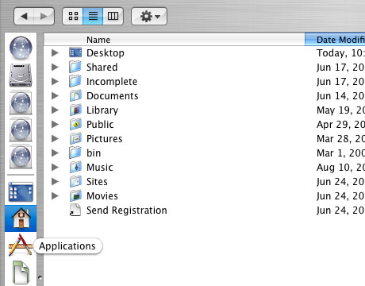Select the Documents row name
Screen dimensions: 365x286
coord(113,95)
